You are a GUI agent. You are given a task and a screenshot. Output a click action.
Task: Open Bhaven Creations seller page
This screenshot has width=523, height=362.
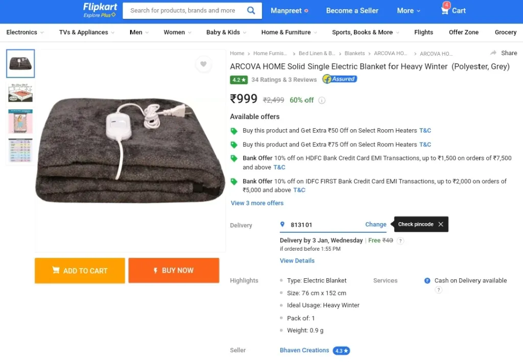pos(304,350)
